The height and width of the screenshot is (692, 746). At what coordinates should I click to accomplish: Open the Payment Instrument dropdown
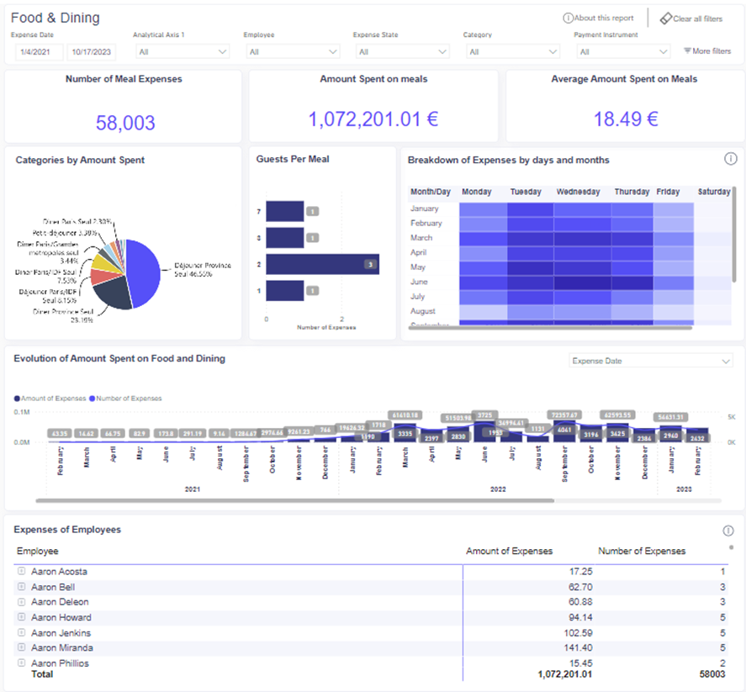(622, 52)
